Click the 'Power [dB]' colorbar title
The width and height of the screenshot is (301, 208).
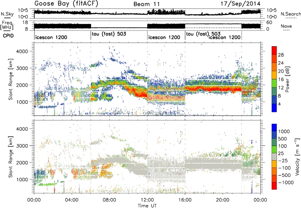(x=287, y=79)
